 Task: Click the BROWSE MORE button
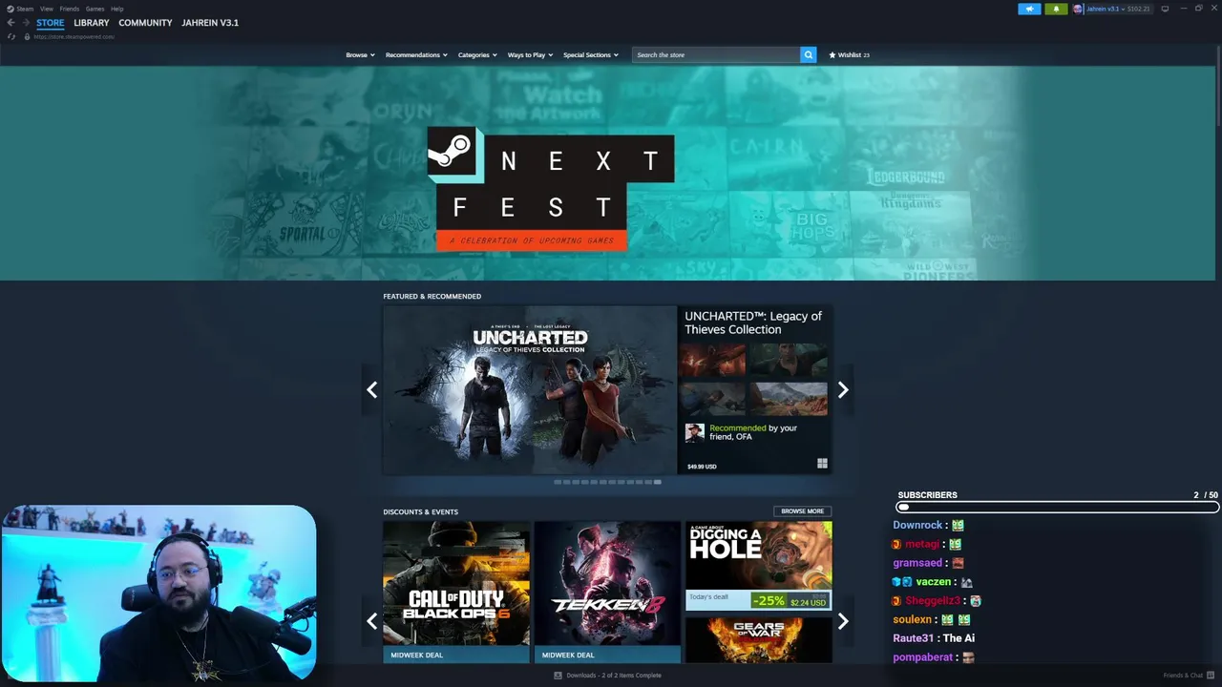(802, 511)
